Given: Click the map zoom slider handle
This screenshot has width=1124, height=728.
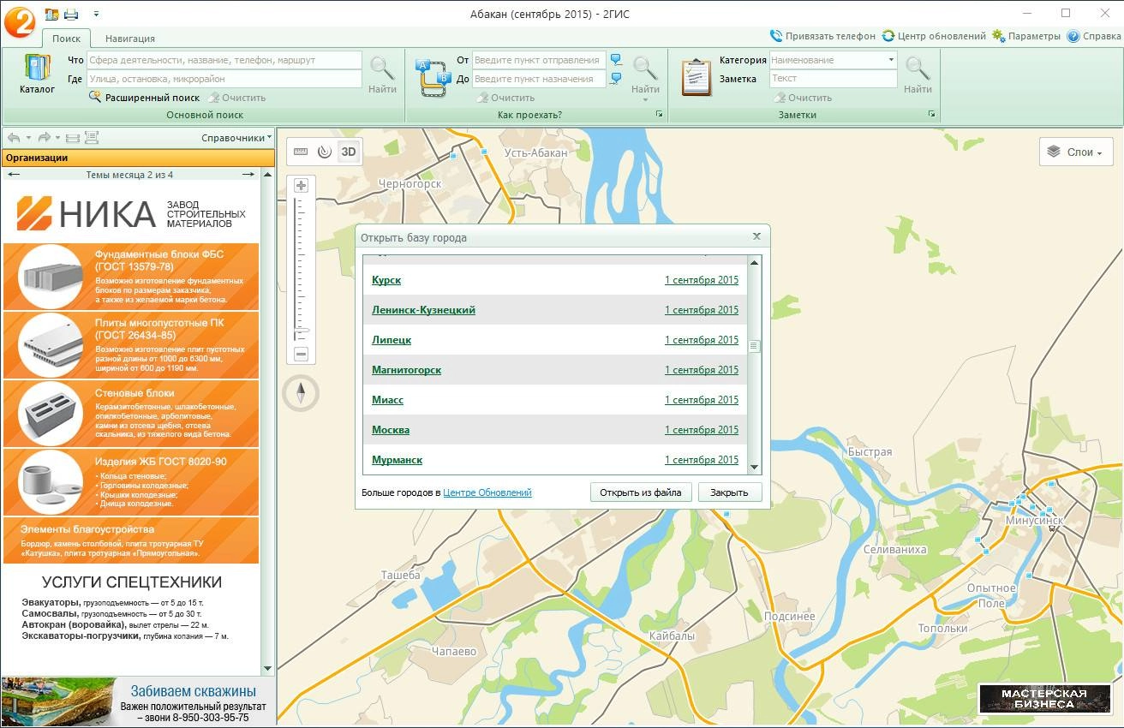Looking at the screenshot, I should (x=302, y=331).
